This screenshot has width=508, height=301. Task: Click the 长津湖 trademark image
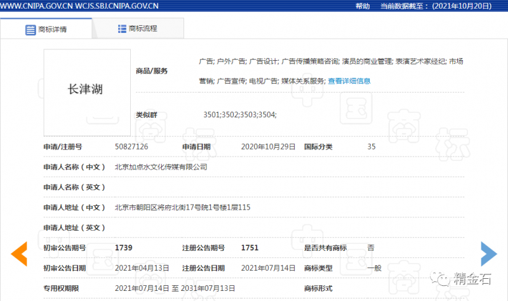point(87,93)
